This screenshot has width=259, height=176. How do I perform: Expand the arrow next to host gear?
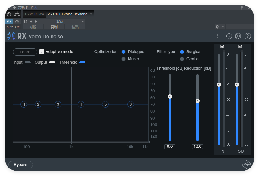[223, 27]
